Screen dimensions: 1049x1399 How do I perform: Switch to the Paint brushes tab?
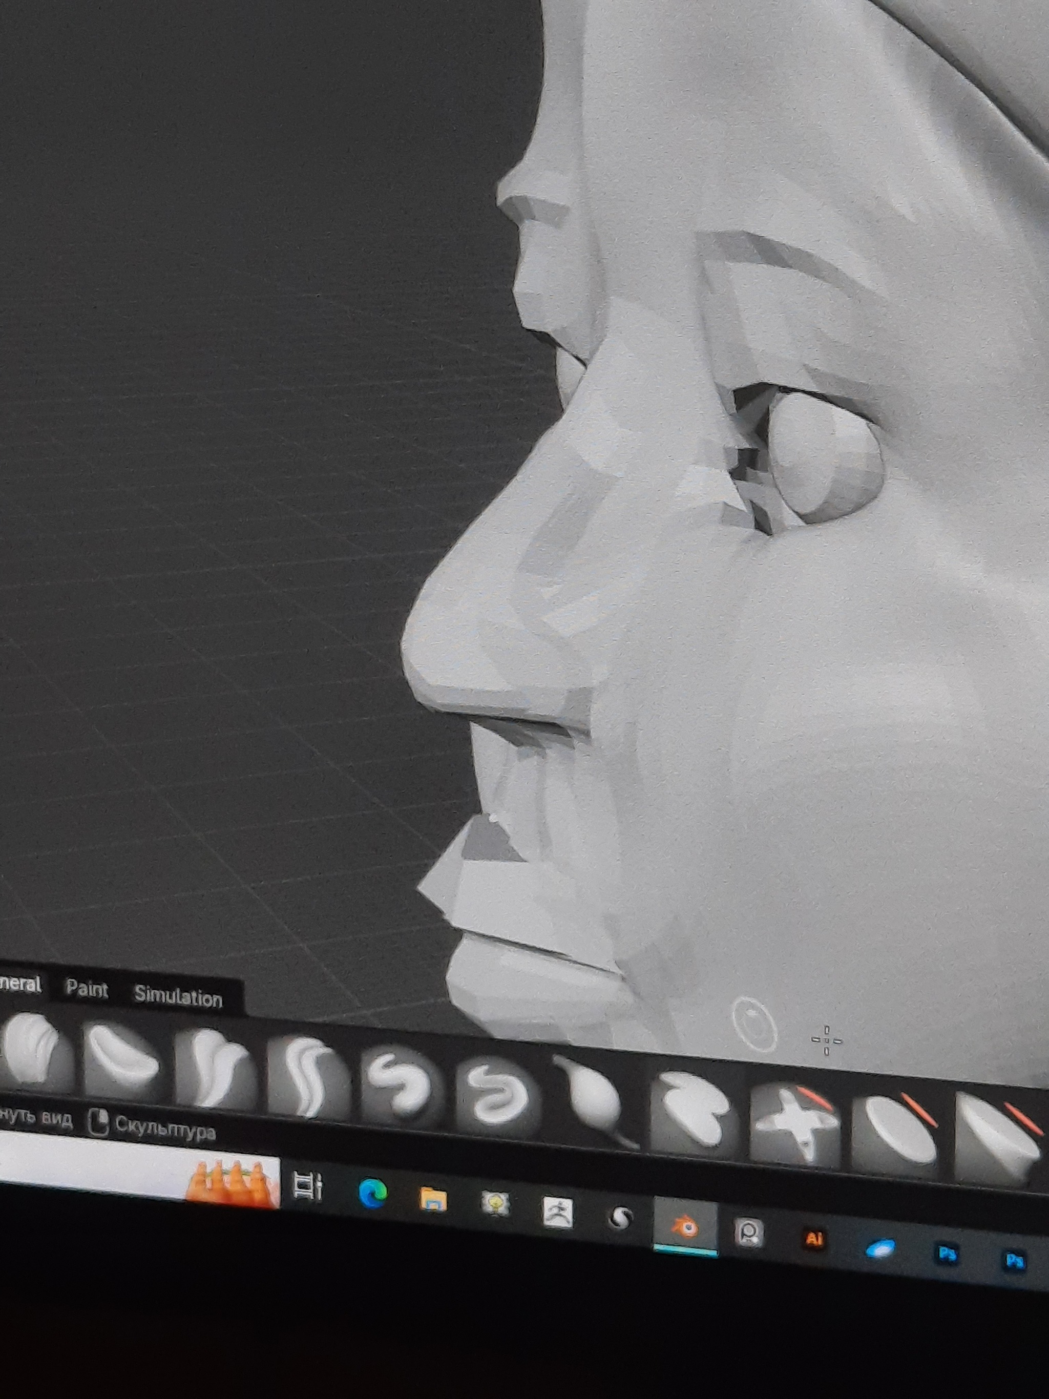[x=87, y=989]
